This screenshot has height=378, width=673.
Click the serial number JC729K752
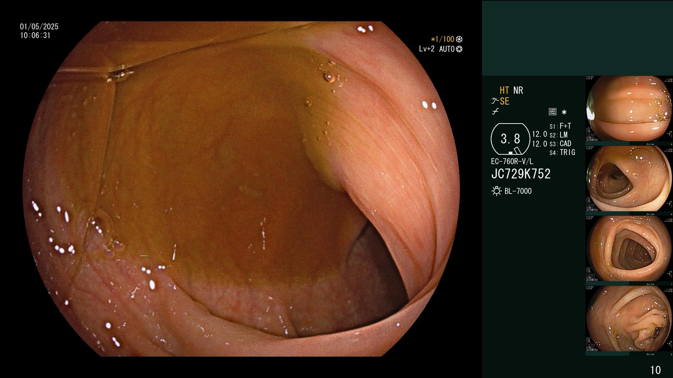point(521,174)
